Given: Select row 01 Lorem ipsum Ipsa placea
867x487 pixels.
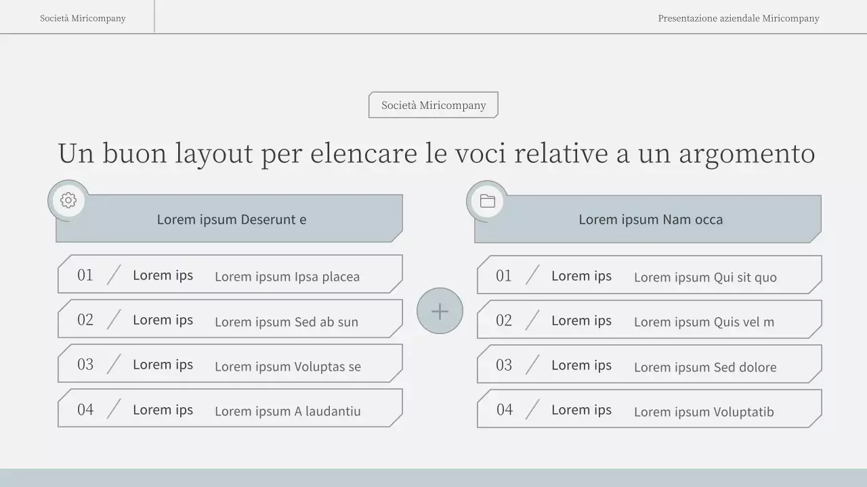Looking at the screenshot, I should tap(230, 273).
